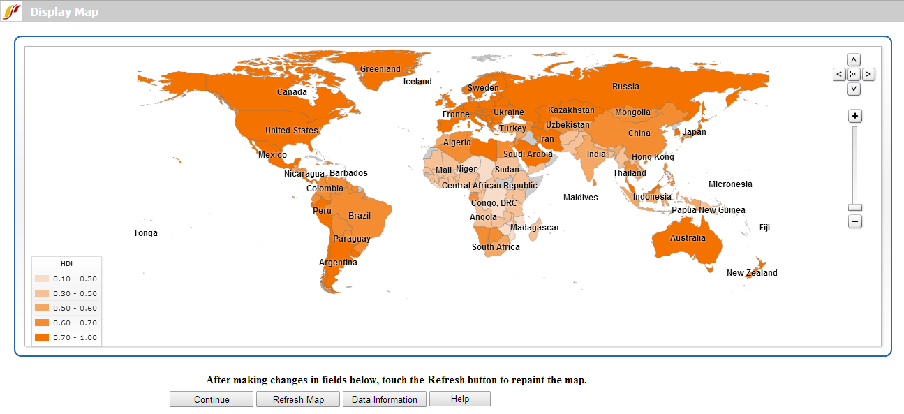Viewport: 904px width, 414px height.
Task: Click the center map icon between arrows
Action: (854, 74)
